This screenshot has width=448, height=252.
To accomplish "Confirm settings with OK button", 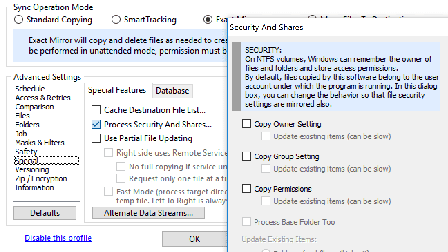I will click(x=195, y=239).
